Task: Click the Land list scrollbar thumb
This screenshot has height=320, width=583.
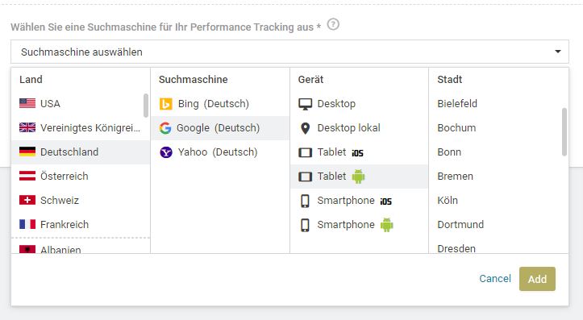Action: point(146,106)
